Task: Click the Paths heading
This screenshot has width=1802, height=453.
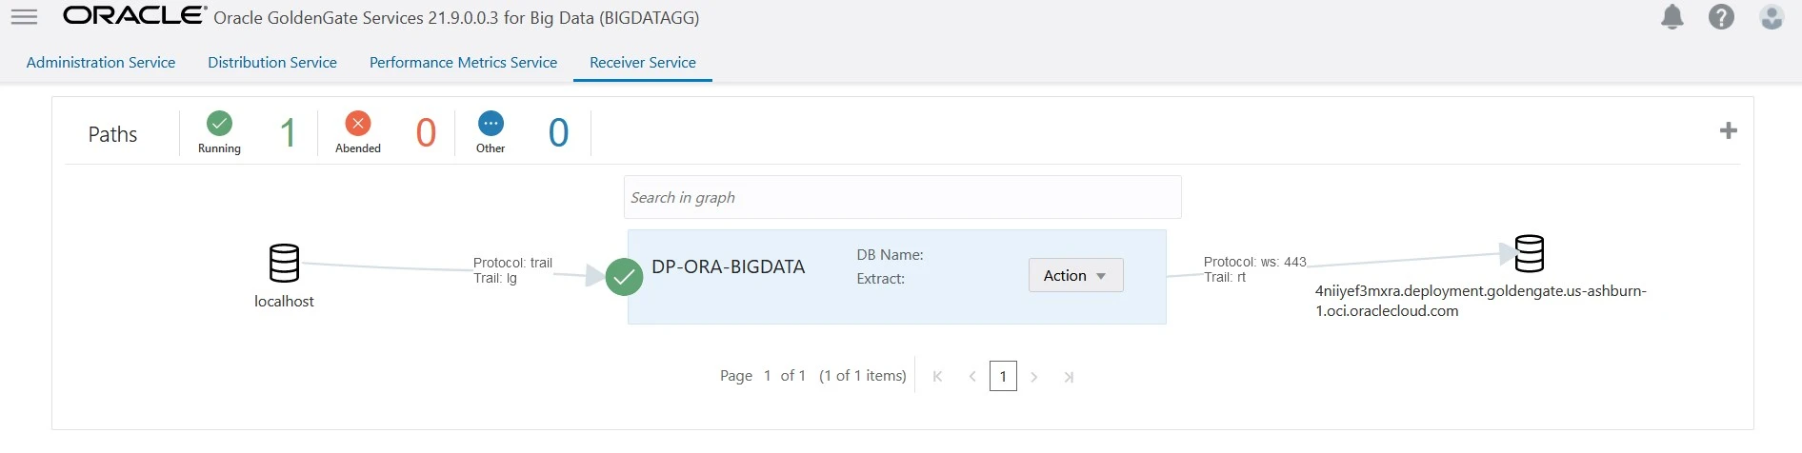Action: point(112,134)
